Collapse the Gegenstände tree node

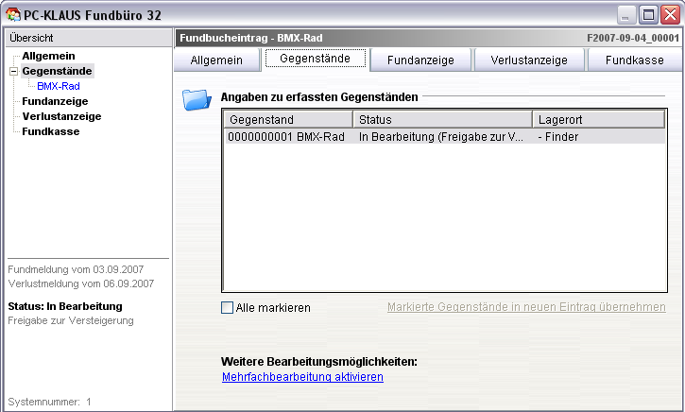[13, 72]
